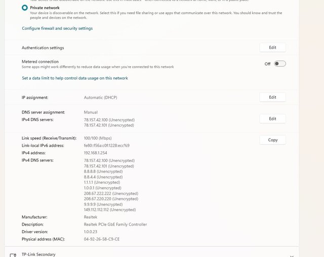Click the Link-local IPv6 address value
Screen dimensions: 324x257
tap(106, 146)
